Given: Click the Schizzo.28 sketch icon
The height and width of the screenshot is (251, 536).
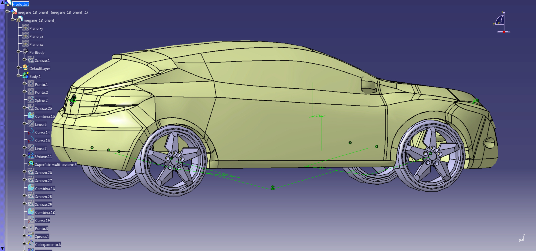Looking at the screenshot, I should (31, 196).
